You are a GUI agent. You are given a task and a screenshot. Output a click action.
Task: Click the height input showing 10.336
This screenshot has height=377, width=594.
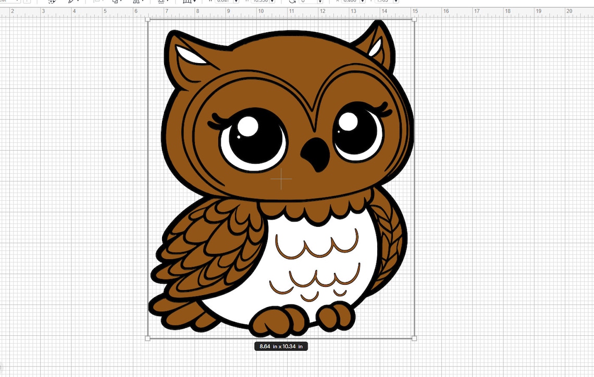pos(262,2)
